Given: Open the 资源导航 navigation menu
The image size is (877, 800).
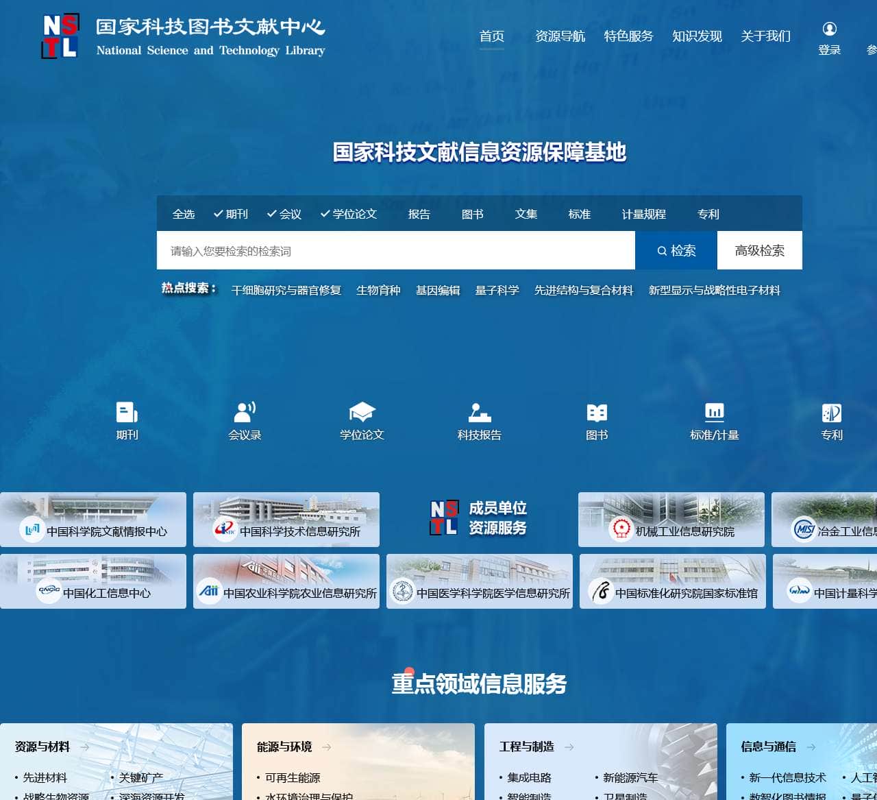Looking at the screenshot, I should coord(560,36).
